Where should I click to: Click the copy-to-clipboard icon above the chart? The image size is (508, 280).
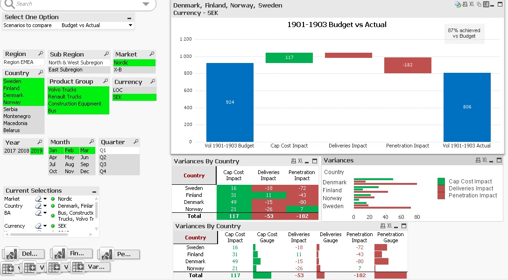479,4
